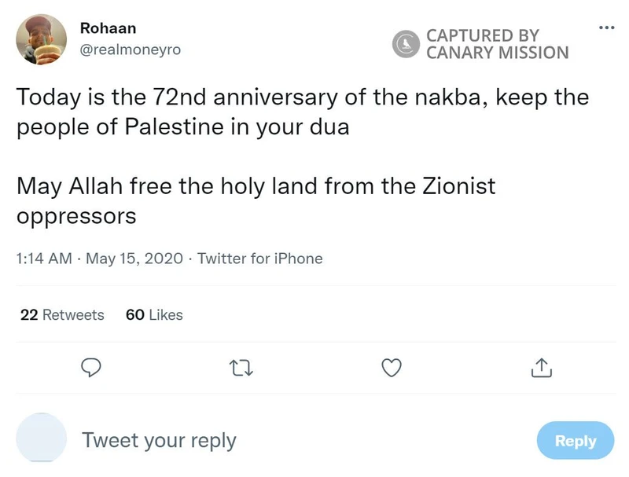Click the "1:14 AM · May 15, 2020" timestamp
Image resolution: width=629 pixels, height=477 pixels.
click(x=99, y=259)
